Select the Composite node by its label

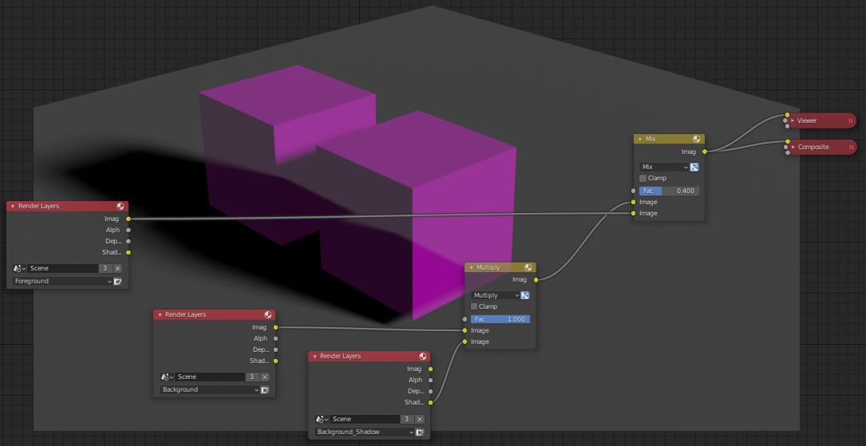813,147
